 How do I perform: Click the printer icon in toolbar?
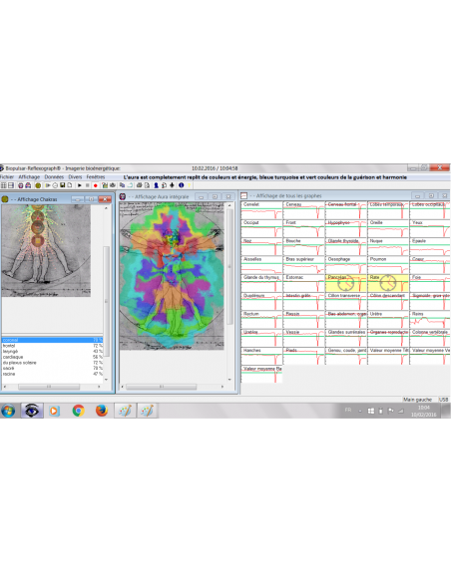pos(139,185)
